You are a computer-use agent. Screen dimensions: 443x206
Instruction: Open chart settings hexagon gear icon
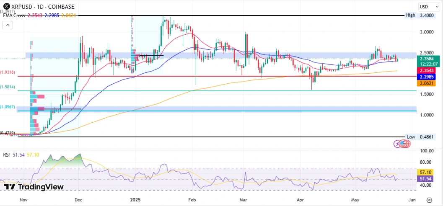click(x=429, y=200)
